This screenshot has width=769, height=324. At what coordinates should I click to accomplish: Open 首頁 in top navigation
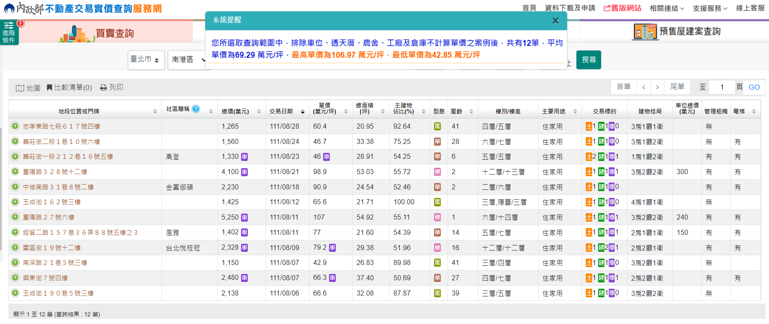point(529,8)
